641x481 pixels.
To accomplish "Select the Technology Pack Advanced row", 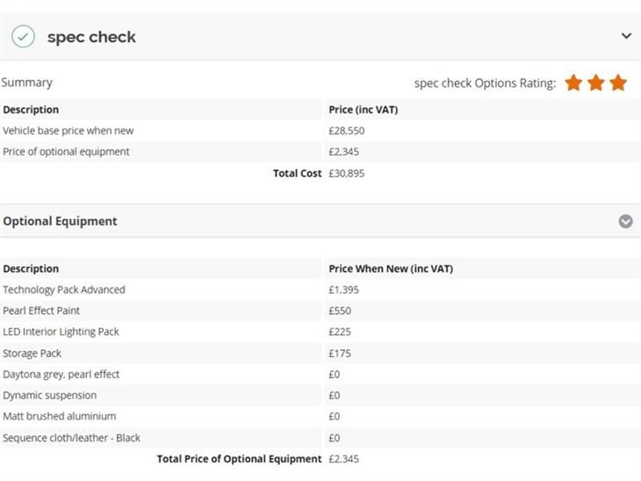I will click(x=320, y=289).
